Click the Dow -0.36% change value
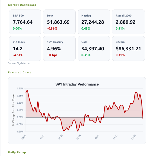Screen dimensions: 154x156 tap(52, 29)
